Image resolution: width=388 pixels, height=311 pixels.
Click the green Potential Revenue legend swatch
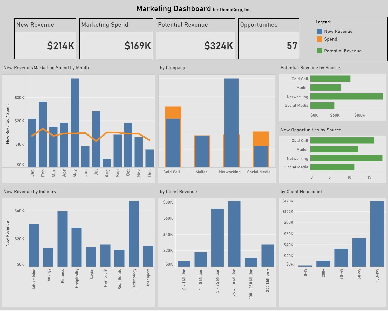click(x=319, y=51)
